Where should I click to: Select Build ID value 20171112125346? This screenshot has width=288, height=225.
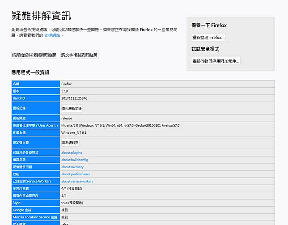point(167,98)
